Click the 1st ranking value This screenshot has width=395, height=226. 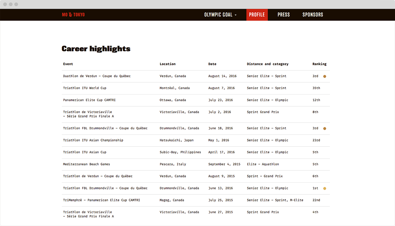(315, 188)
